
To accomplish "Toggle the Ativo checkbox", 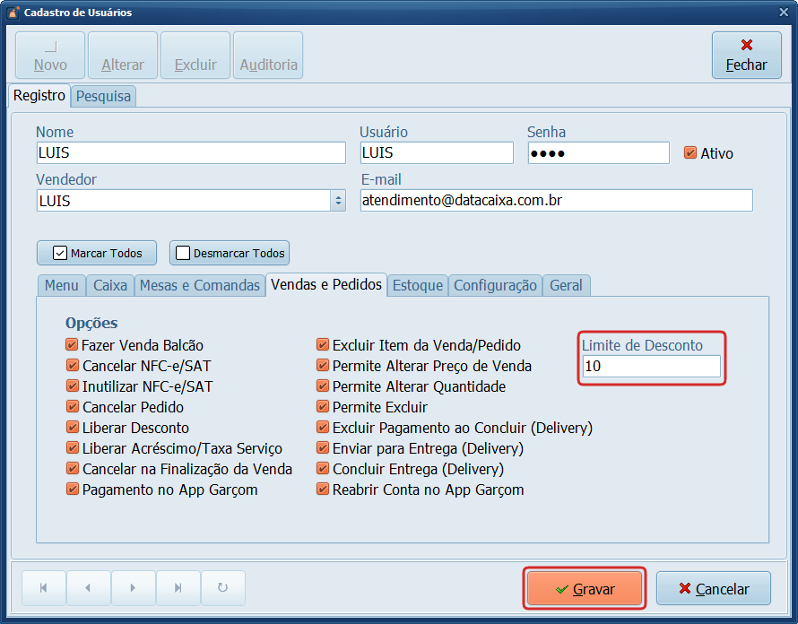I will pyautogui.click(x=690, y=153).
